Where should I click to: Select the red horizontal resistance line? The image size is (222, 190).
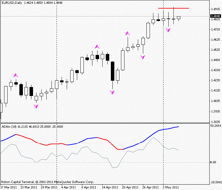coord(173,8)
